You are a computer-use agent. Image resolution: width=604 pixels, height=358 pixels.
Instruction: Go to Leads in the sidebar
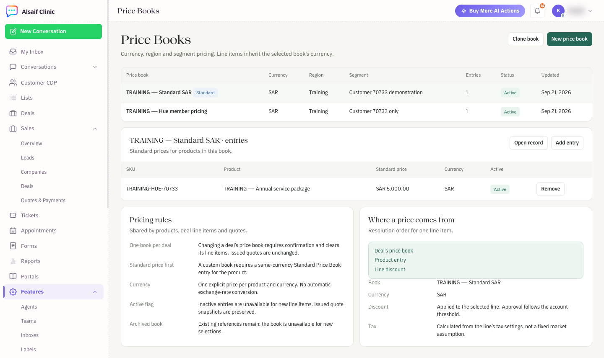(x=28, y=158)
